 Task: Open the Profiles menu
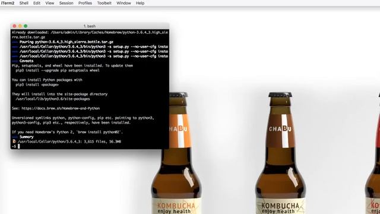point(85,3)
